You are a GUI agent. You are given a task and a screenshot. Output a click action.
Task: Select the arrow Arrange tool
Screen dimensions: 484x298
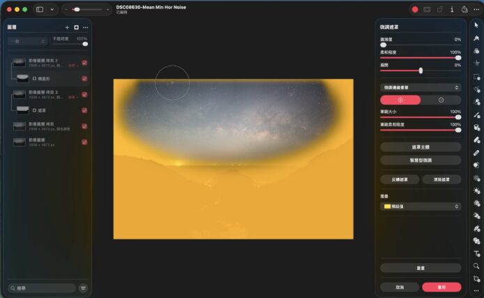[x=476, y=25]
